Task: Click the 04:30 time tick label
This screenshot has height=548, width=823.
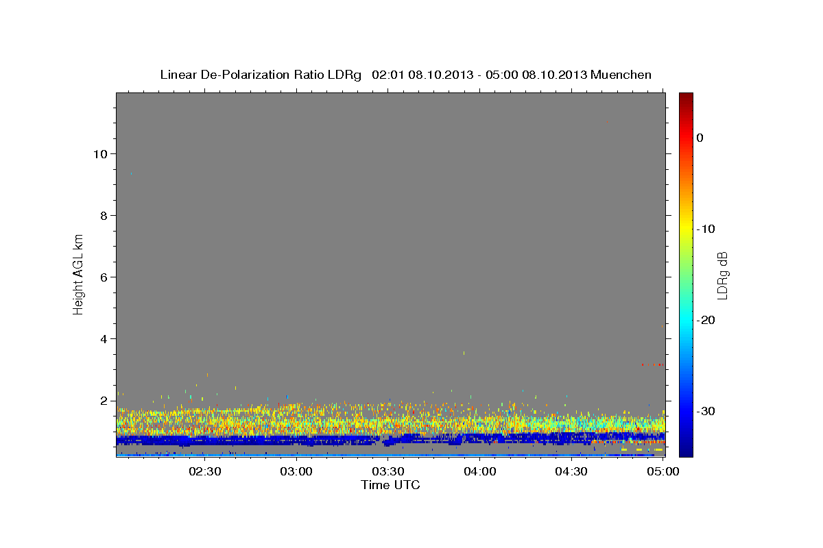Action: tap(571, 471)
